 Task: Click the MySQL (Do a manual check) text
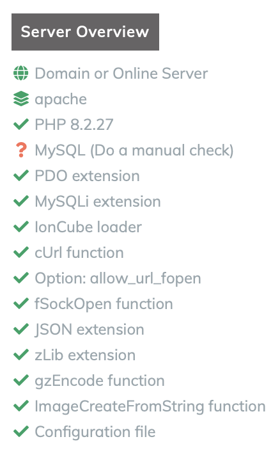[x=134, y=150]
